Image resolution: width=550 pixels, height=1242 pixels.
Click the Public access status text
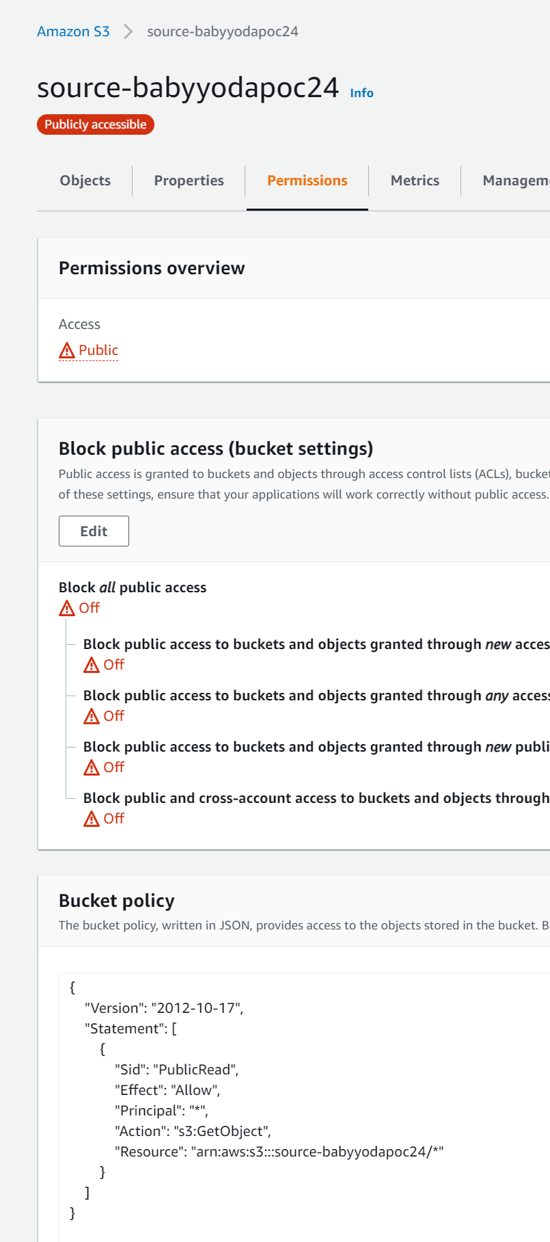coord(98,350)
